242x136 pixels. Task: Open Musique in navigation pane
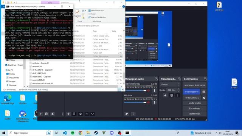click(x=11, y=85)
